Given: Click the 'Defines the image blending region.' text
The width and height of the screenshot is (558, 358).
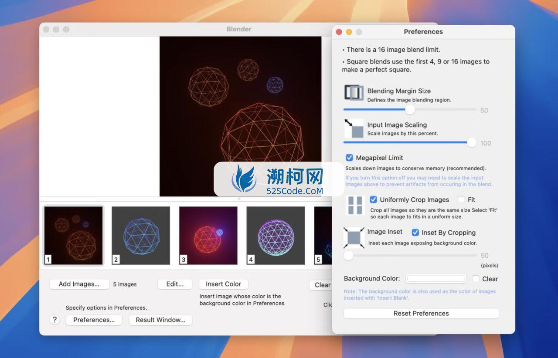Looking at the screenshot, I should 409,100.
